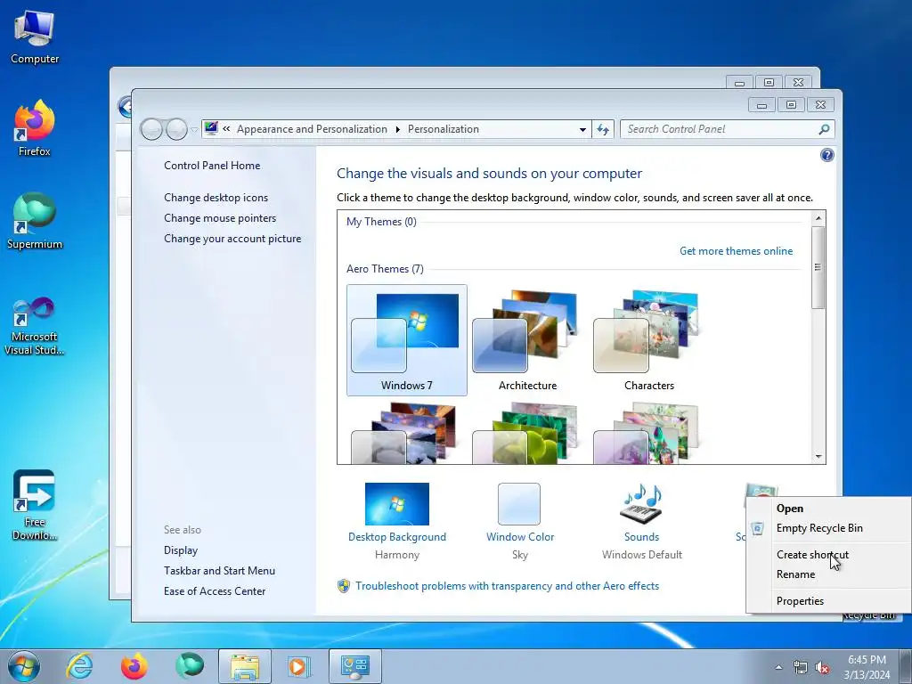Open Internet Explorer from the taskbar

pyautogui.click(x=79, y=666)
